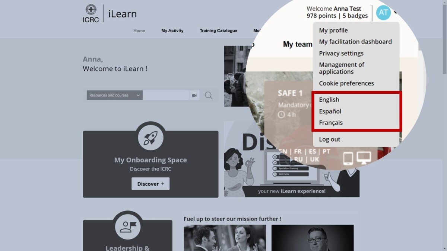Open the Training Catalogue tab

tap(219, 30)
